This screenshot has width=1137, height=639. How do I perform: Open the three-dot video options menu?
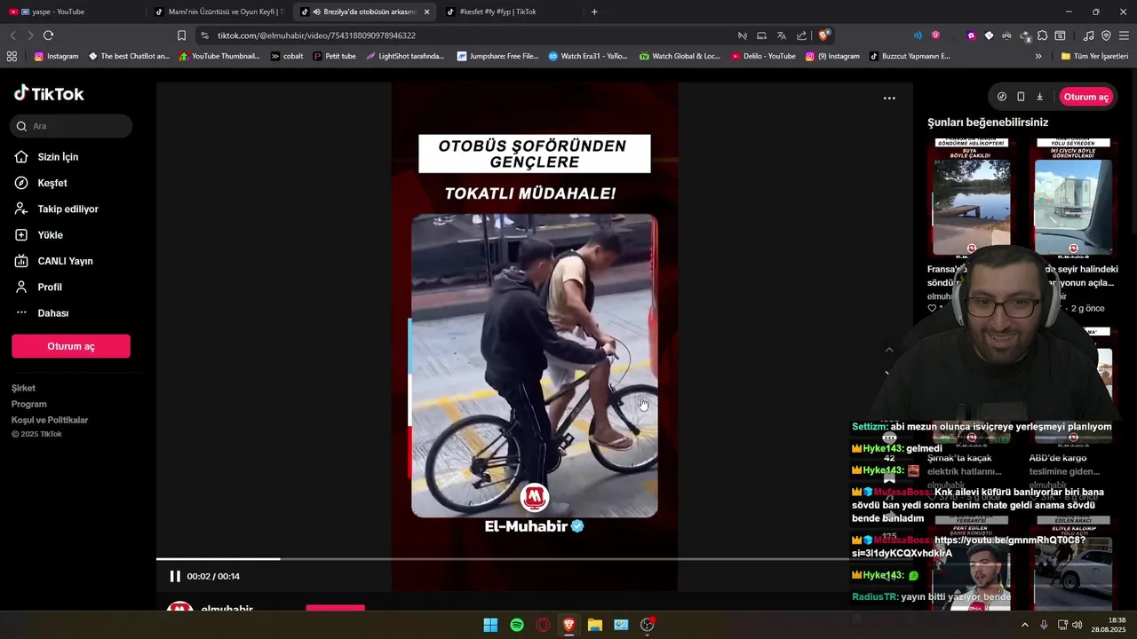889,99
